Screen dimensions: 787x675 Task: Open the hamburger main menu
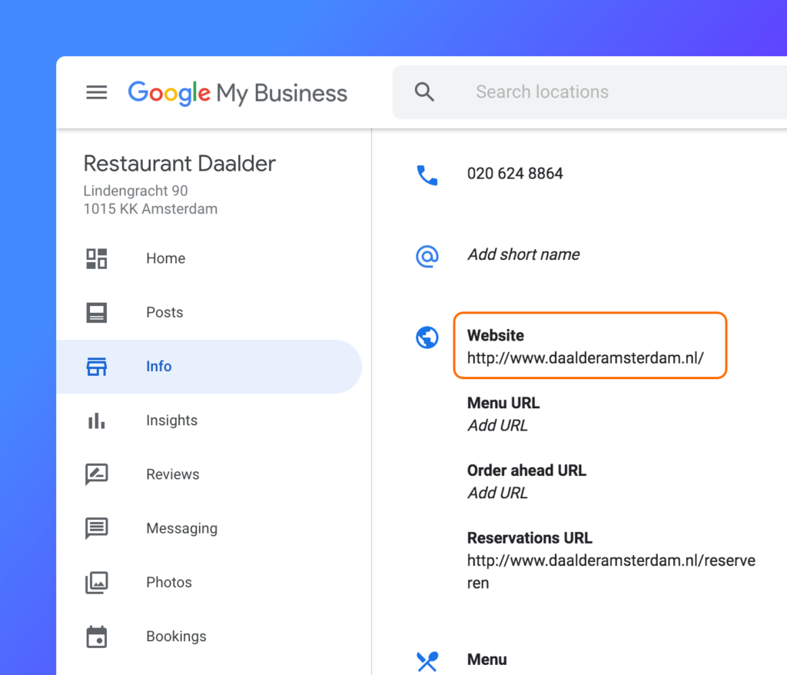[96, 93]
